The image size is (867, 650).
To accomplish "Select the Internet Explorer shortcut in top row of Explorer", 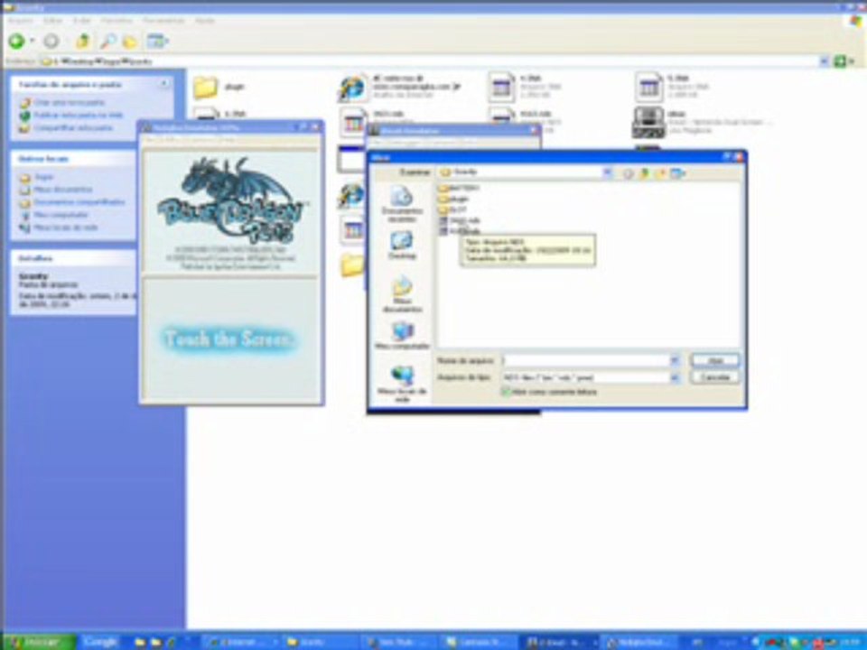I will coord(353,87).
